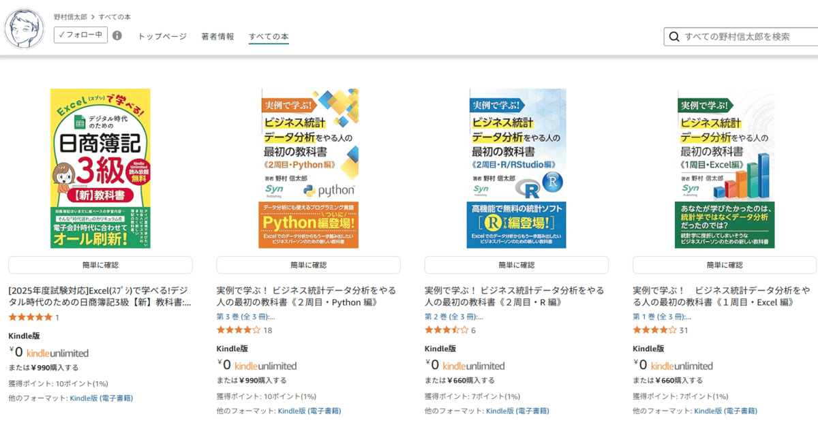Switch to the 著者情報 tab

[217, 37]
